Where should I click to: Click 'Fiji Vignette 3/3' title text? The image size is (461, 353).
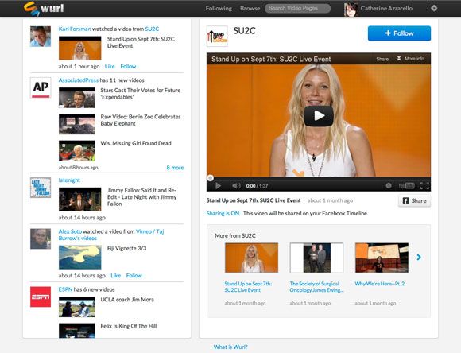126,248
